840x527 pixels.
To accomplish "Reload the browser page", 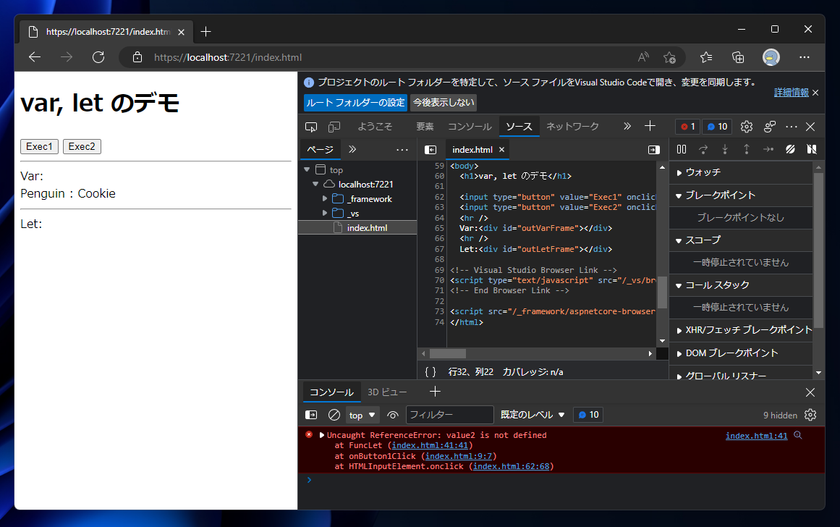I will [98, 57].
